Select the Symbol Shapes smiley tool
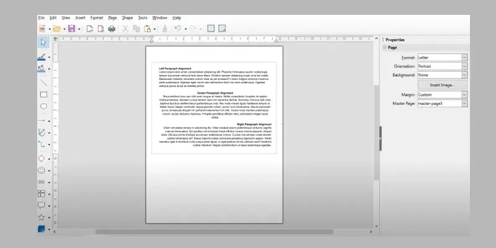Screen dimensions: 496x248 coord(42,170)
